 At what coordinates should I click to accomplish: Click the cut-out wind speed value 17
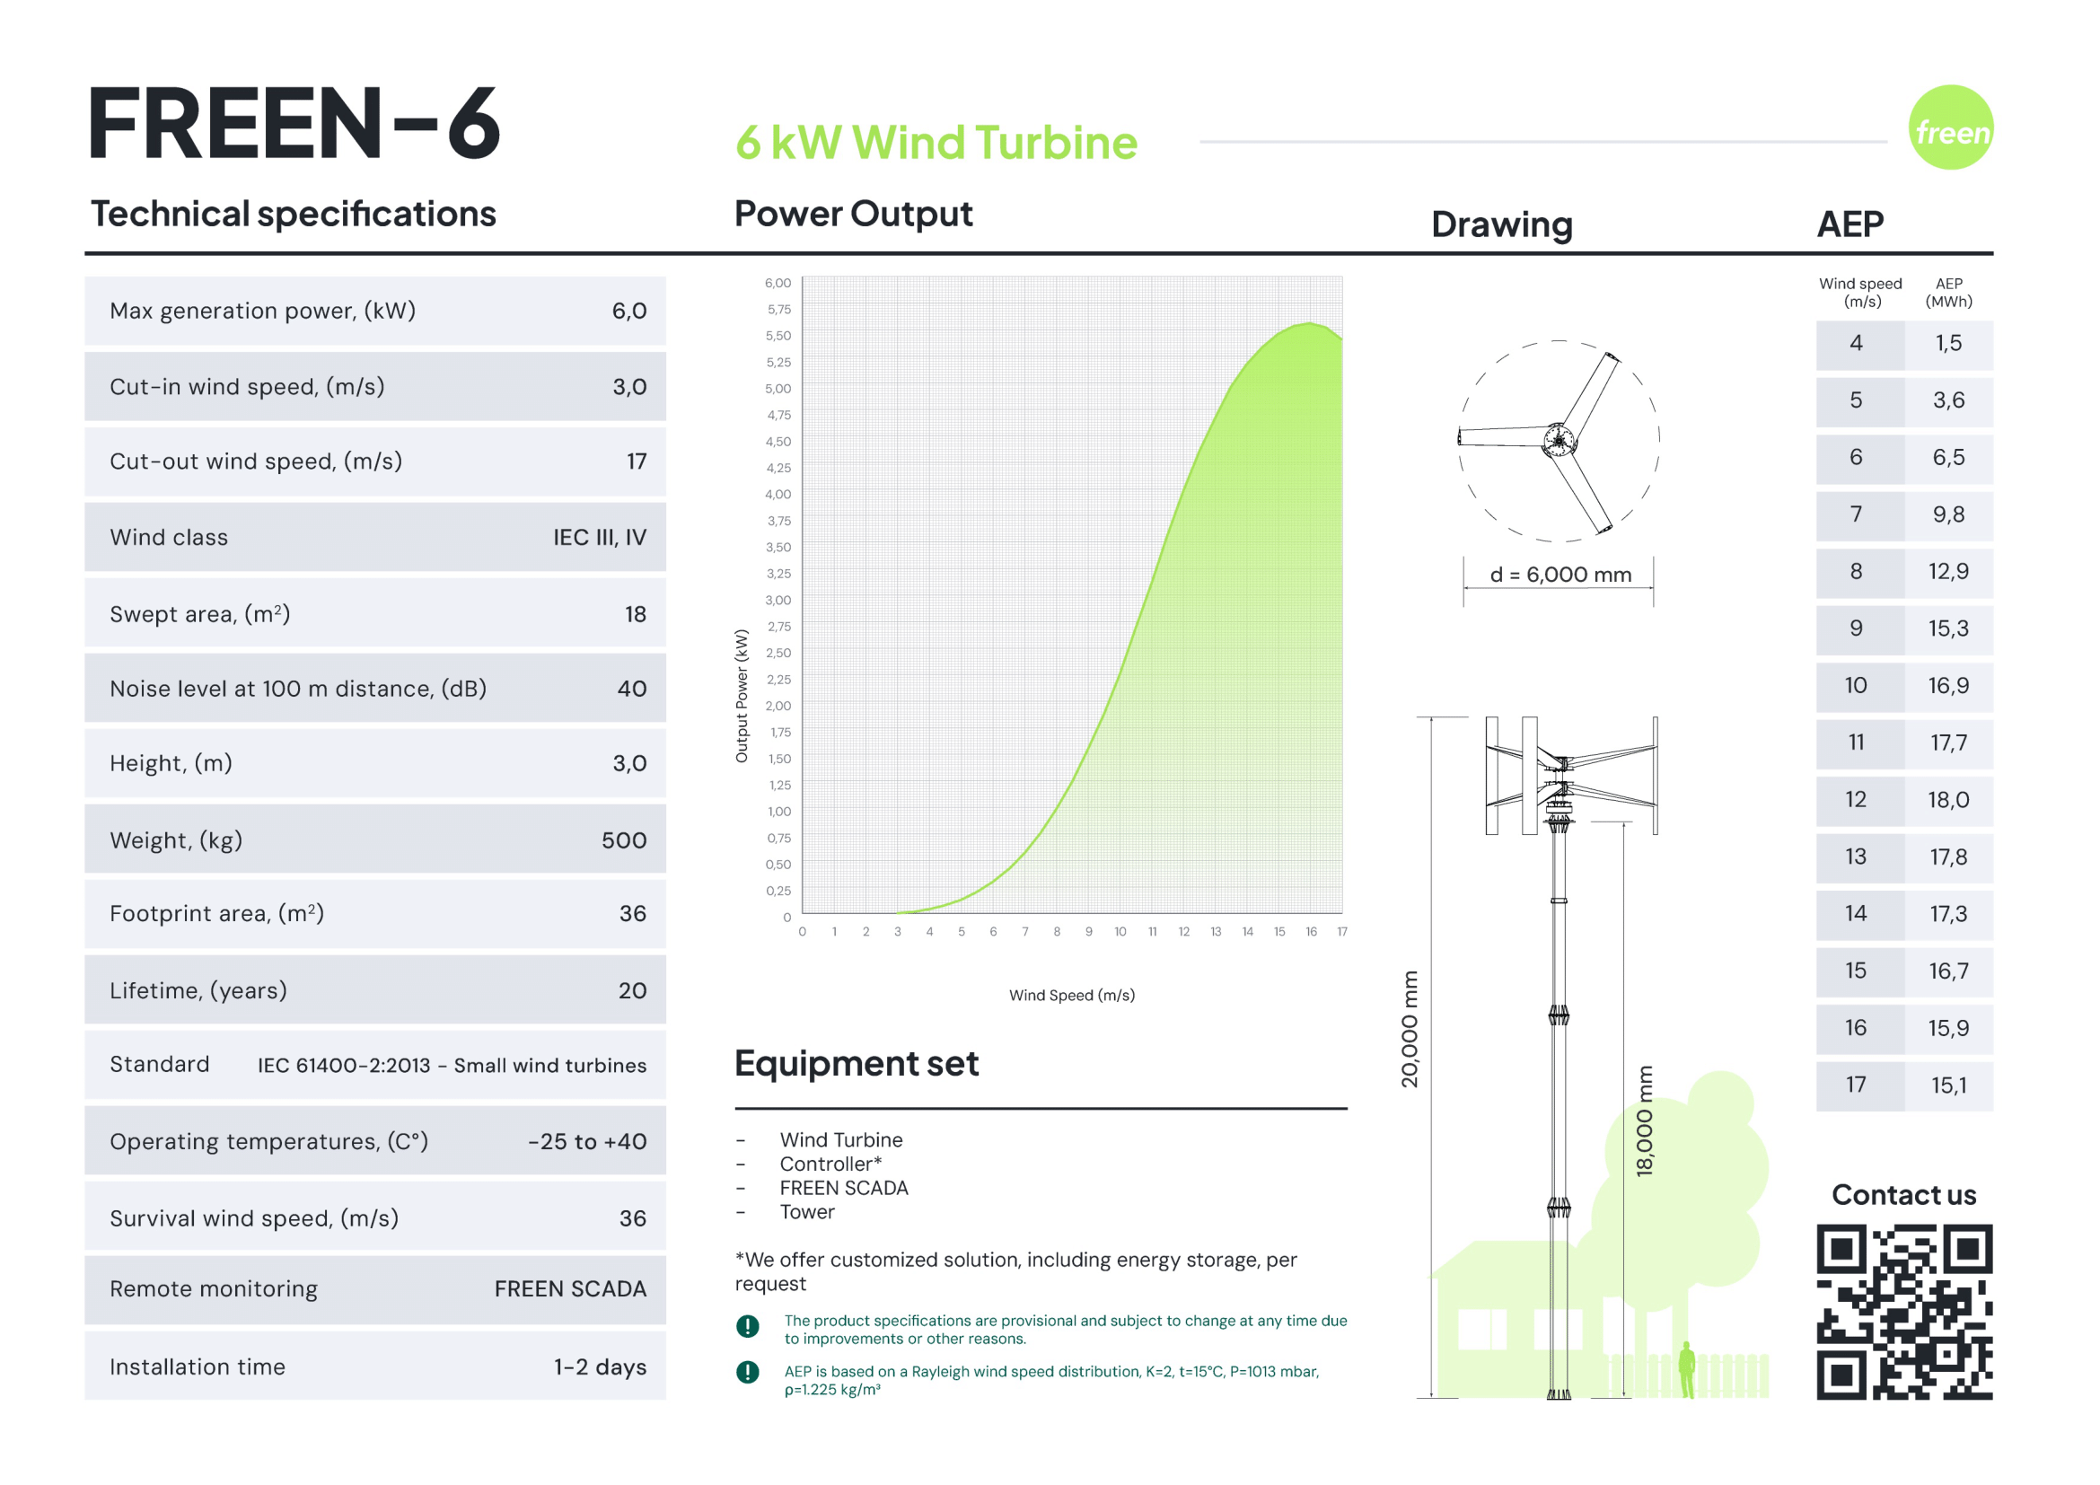[x=637, y=461]
